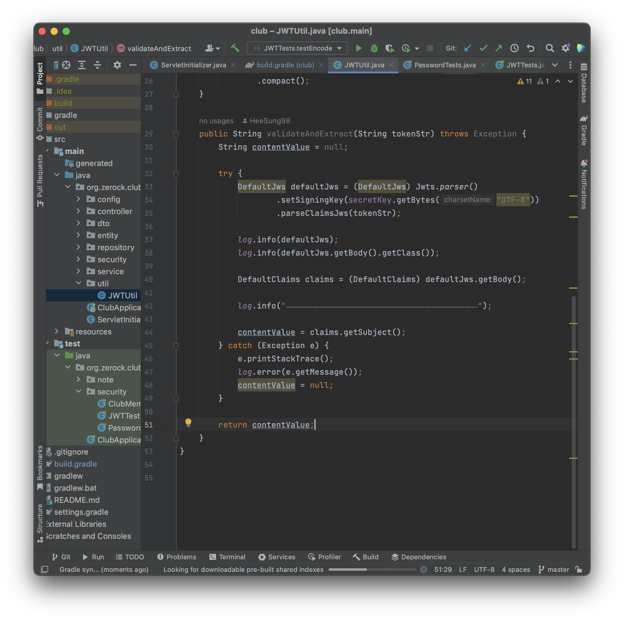The image size is (624, 620).
Task: Open the JWTTests.testEncode run configuration dropdown
Action: tap(297, 48)
